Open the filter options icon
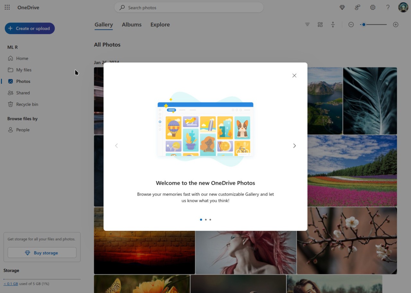This screenshot has width=411, height=293. click(307, 24)
